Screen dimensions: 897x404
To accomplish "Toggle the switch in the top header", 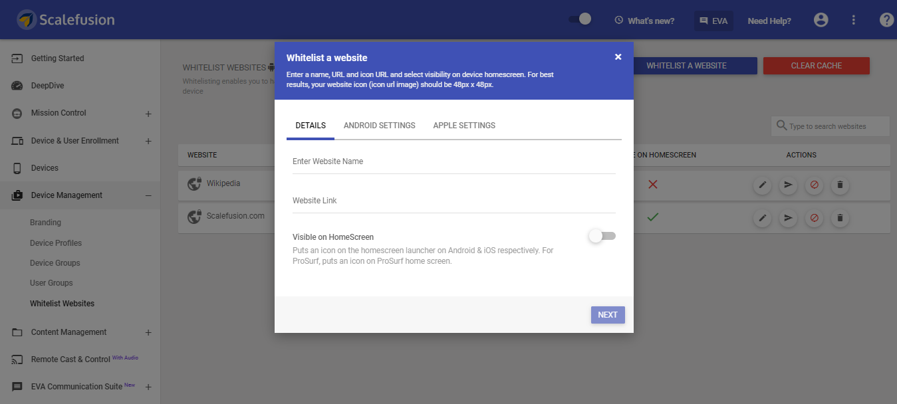I will tap(580, 19).
